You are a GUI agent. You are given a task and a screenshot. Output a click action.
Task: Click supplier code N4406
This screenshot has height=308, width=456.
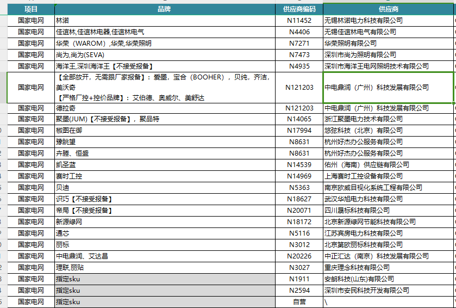(299, 32)
